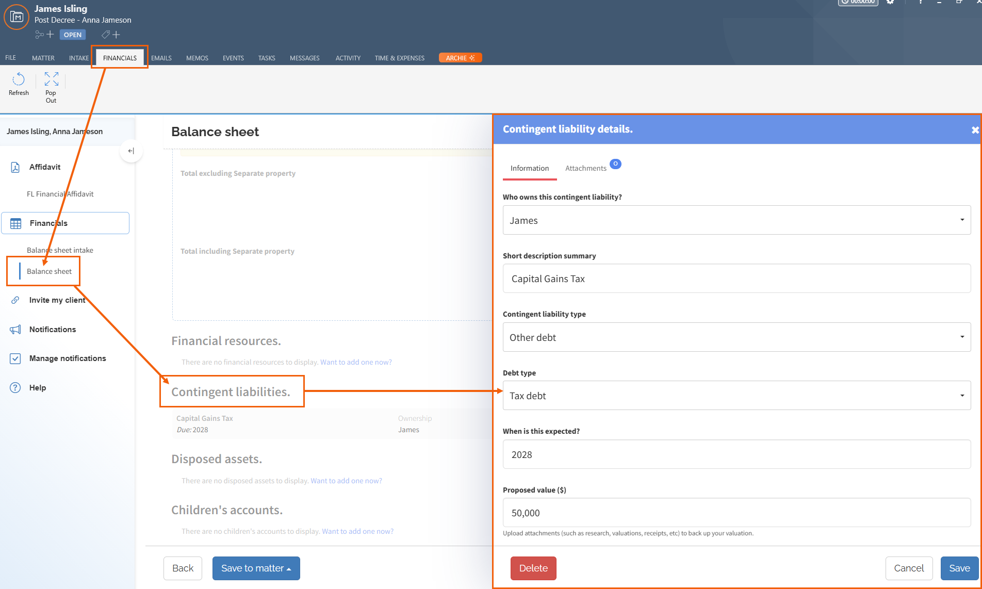This screenshot has width=982, height=589.
Task: Open the TIME & EXPENSES tab
Action: tap(400, 58)
